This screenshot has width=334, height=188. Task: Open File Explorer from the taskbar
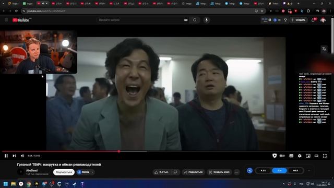[14, 184]
